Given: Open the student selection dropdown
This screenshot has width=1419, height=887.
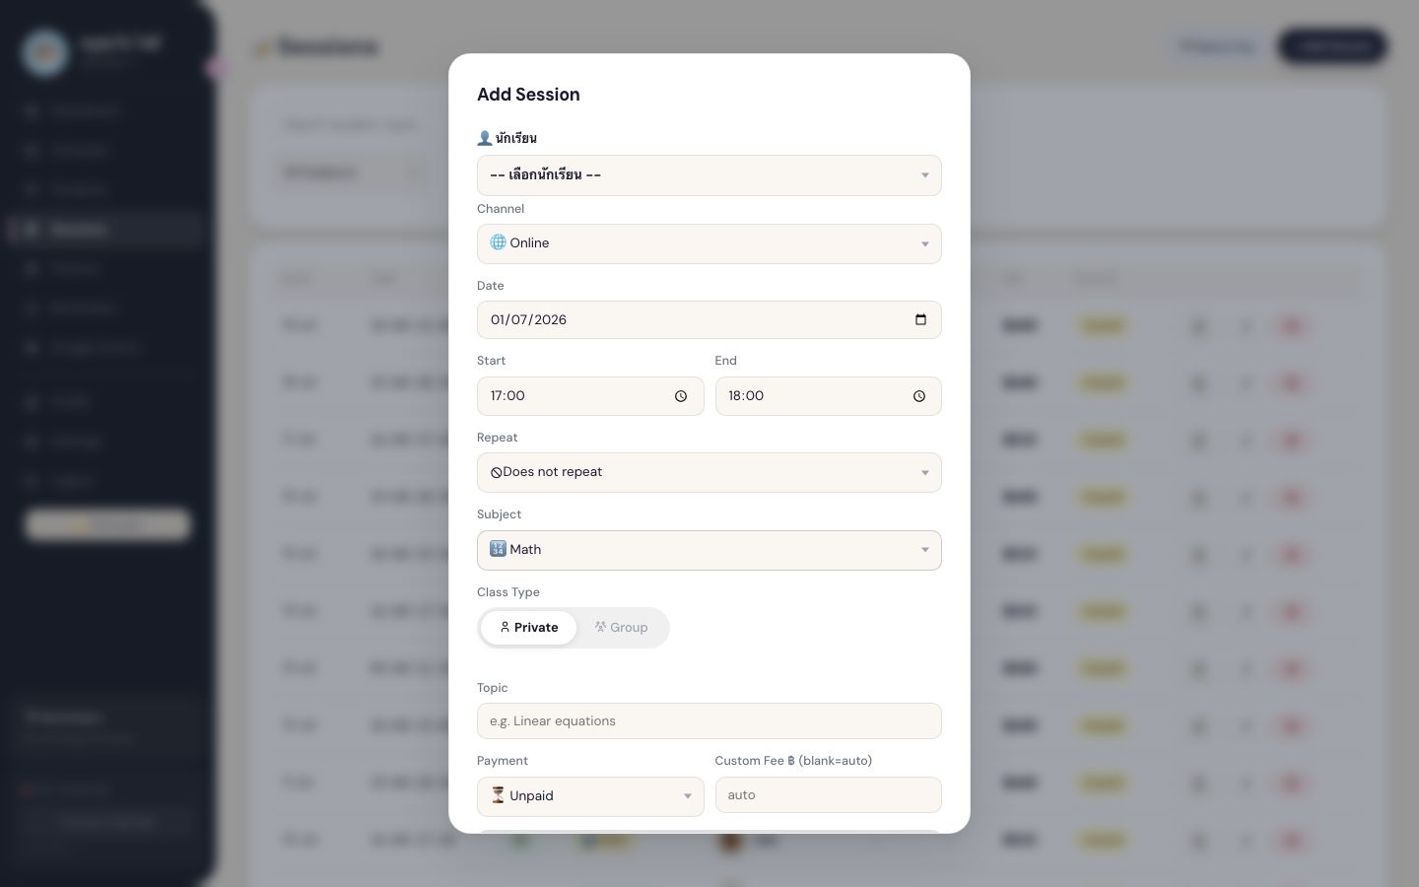Looking at the screenshot, I should pyautogui.click(x=709, y=175).
